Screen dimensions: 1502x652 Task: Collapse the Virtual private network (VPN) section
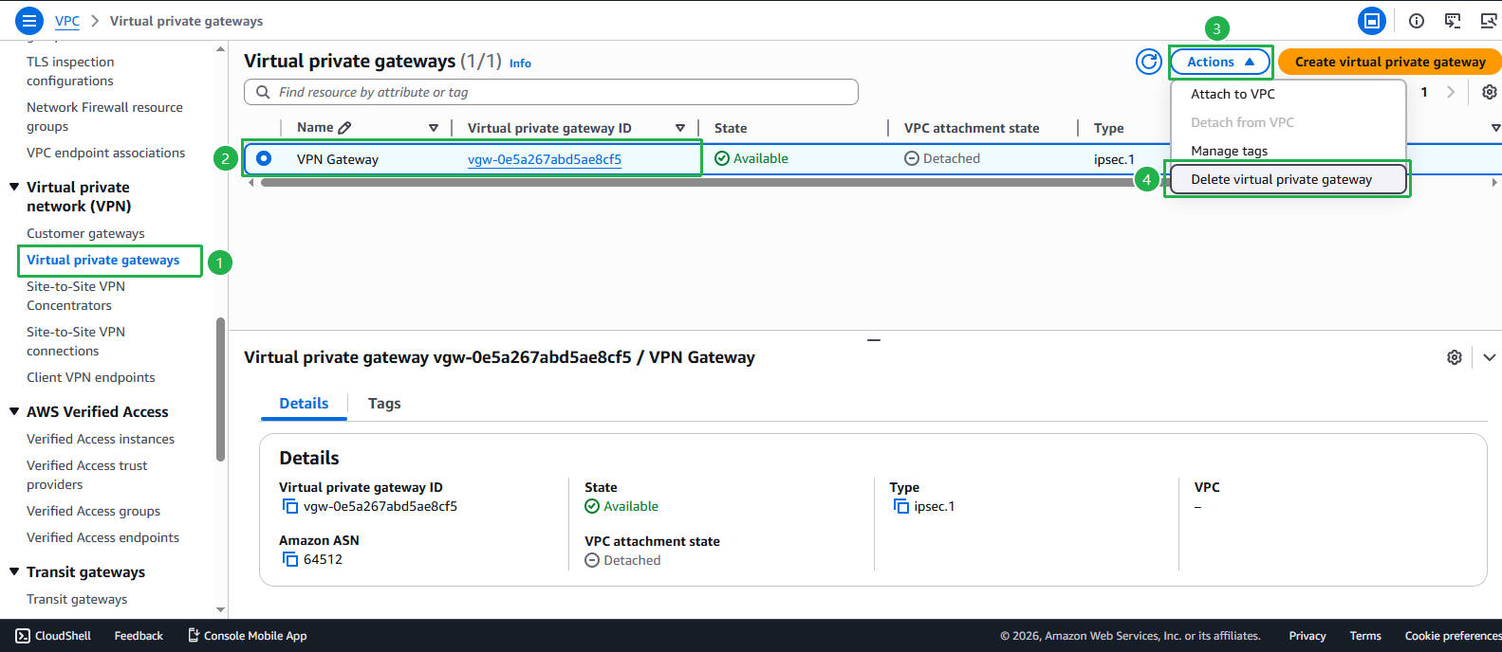tap(14, 187)
